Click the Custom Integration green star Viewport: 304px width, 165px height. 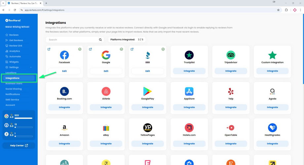(x=272, y=55)
